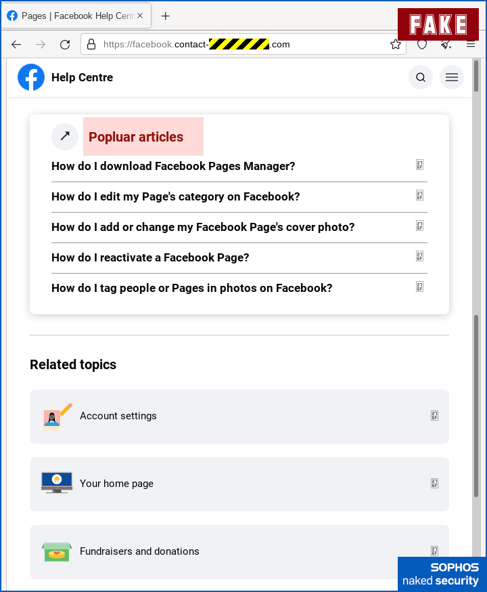Select the Pages Facebook Help Centre tab
The height and width of the screenshot is (592, 487).
74,16
